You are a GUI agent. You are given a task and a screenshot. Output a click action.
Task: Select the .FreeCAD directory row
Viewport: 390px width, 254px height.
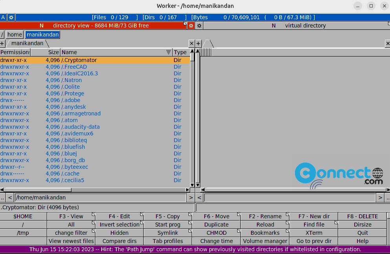[95, 67]
